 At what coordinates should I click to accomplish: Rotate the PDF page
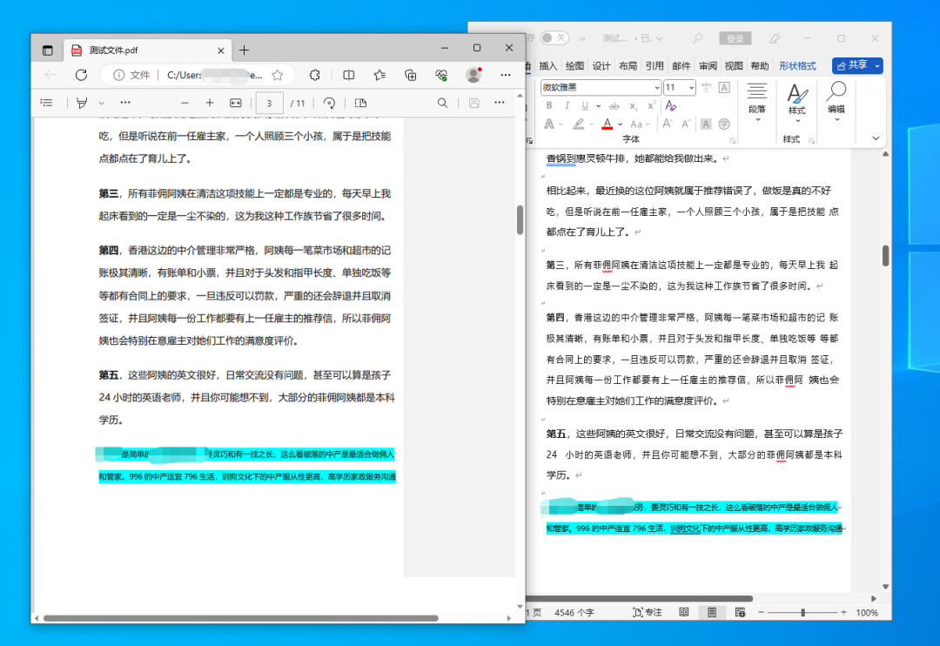330,103
